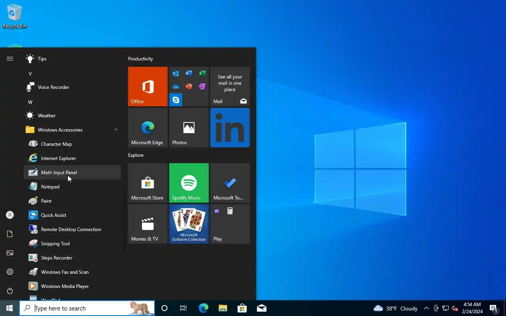Launch Internet Explorer from accessories
The height and width of the screenshot is (316, 506).
pos(72,158)
